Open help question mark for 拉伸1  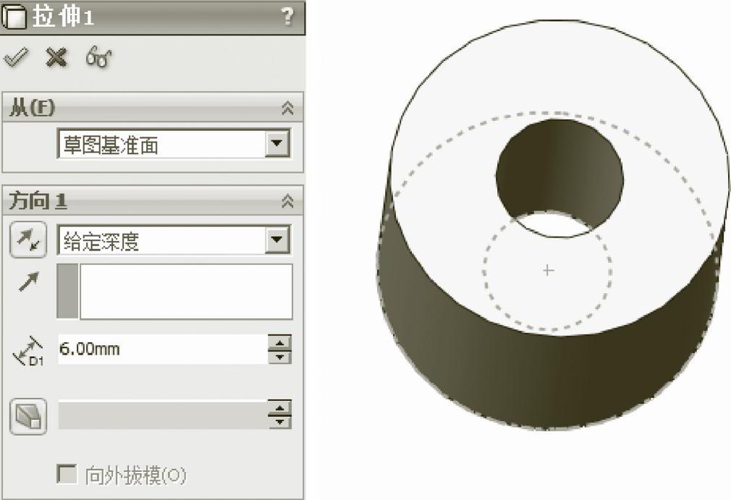pyautogui.click(x=287, y=17)
